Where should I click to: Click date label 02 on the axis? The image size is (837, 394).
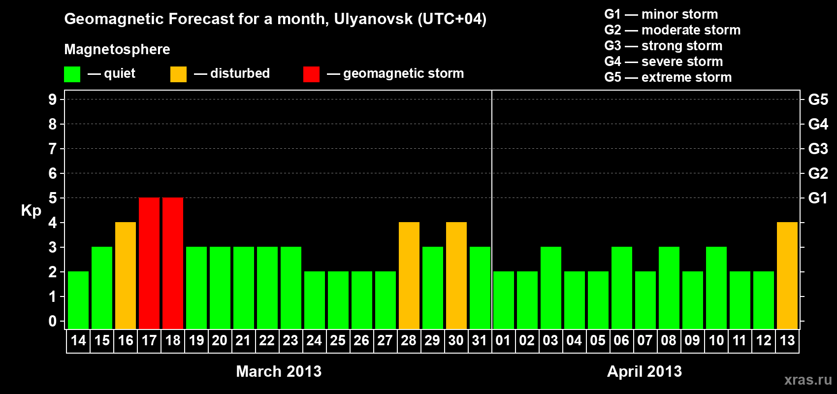click(527, 340)
